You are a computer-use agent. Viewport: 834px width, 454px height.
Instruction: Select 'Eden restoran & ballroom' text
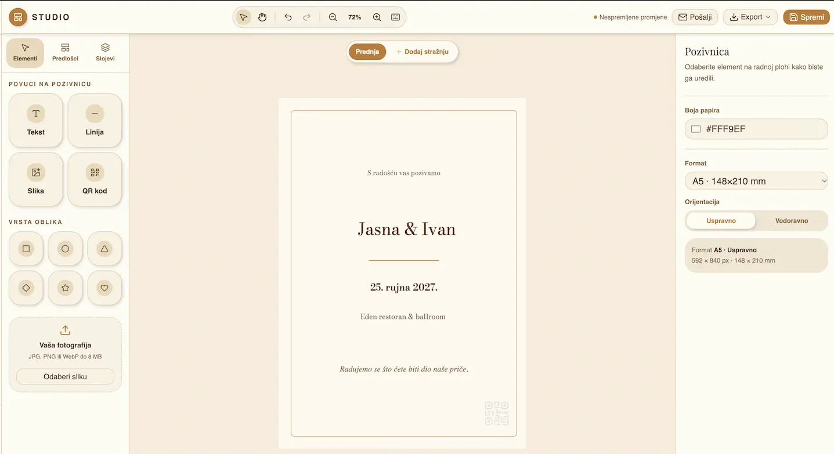(403, 317)
